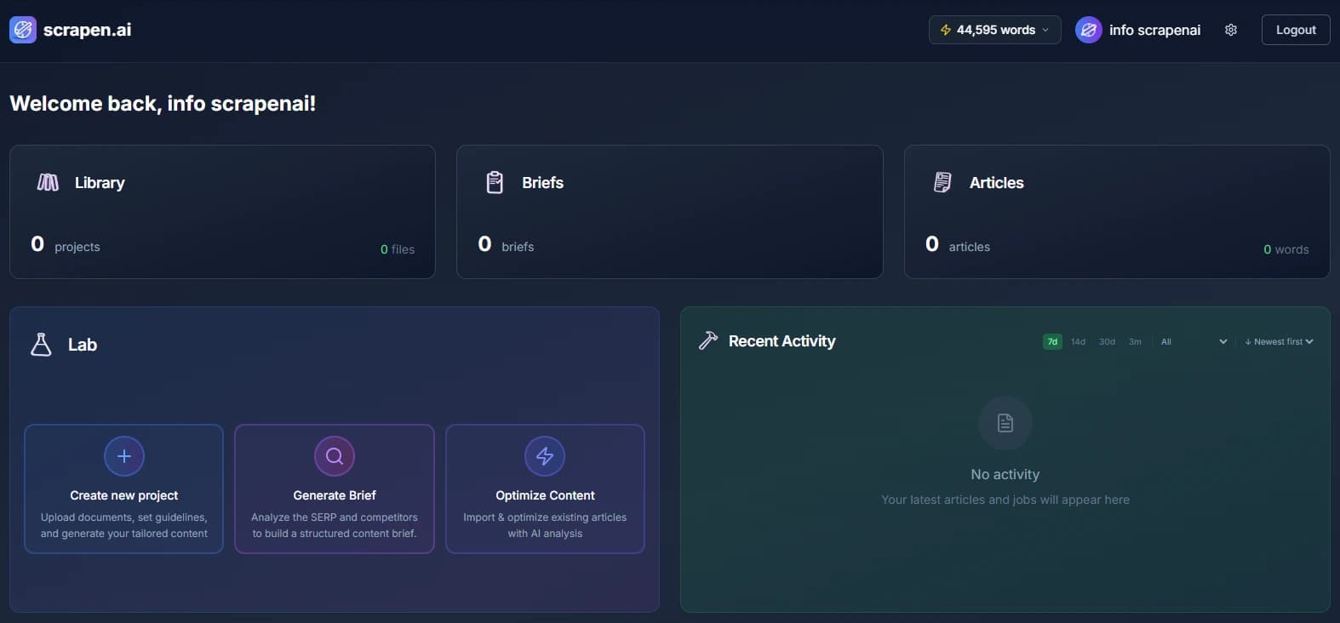Screen dimensions: 1340x623
Task: Open the Generate Brief card
Action: [x=335, y=489]
